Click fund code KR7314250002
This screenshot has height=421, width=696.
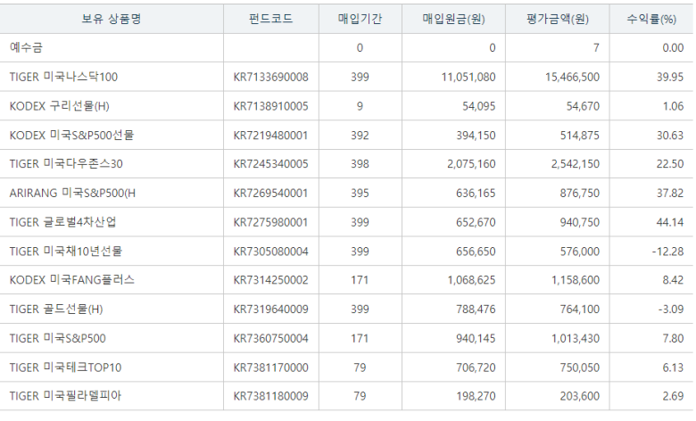[270, 280]
